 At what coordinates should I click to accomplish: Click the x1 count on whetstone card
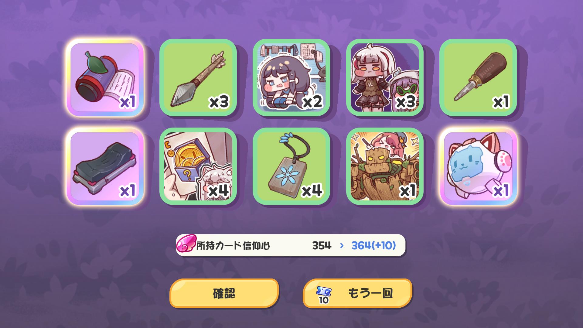128,191
